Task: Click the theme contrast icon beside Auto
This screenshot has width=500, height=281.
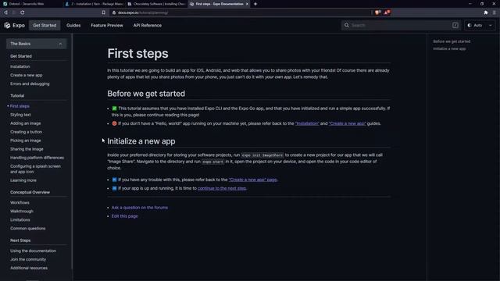Action: (x=470, y=25)
